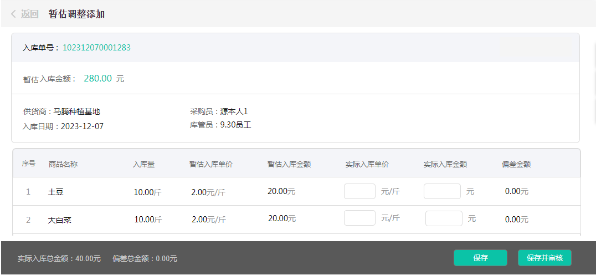Select the 大白菜 product name
Image resolution: width=596 pixels, height=275 pixels.
click(x=60, y=220)
